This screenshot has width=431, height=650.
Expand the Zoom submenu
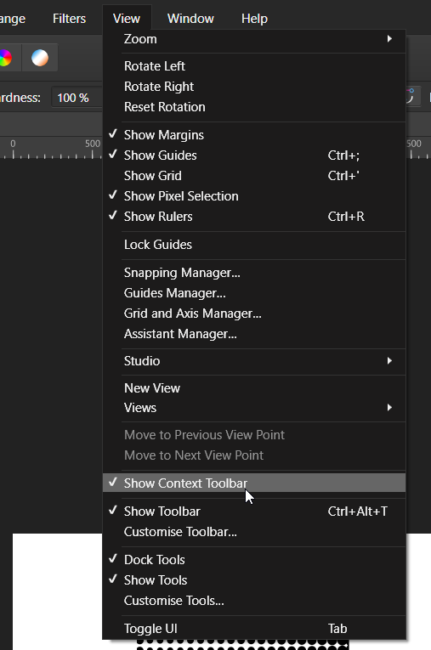point(254,39)
